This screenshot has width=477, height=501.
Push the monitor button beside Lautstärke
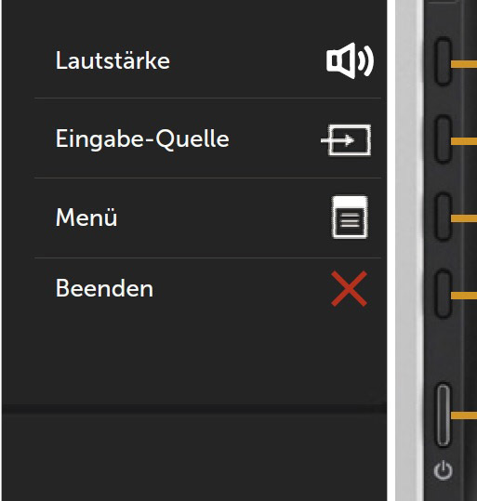(x=444, y=61)
